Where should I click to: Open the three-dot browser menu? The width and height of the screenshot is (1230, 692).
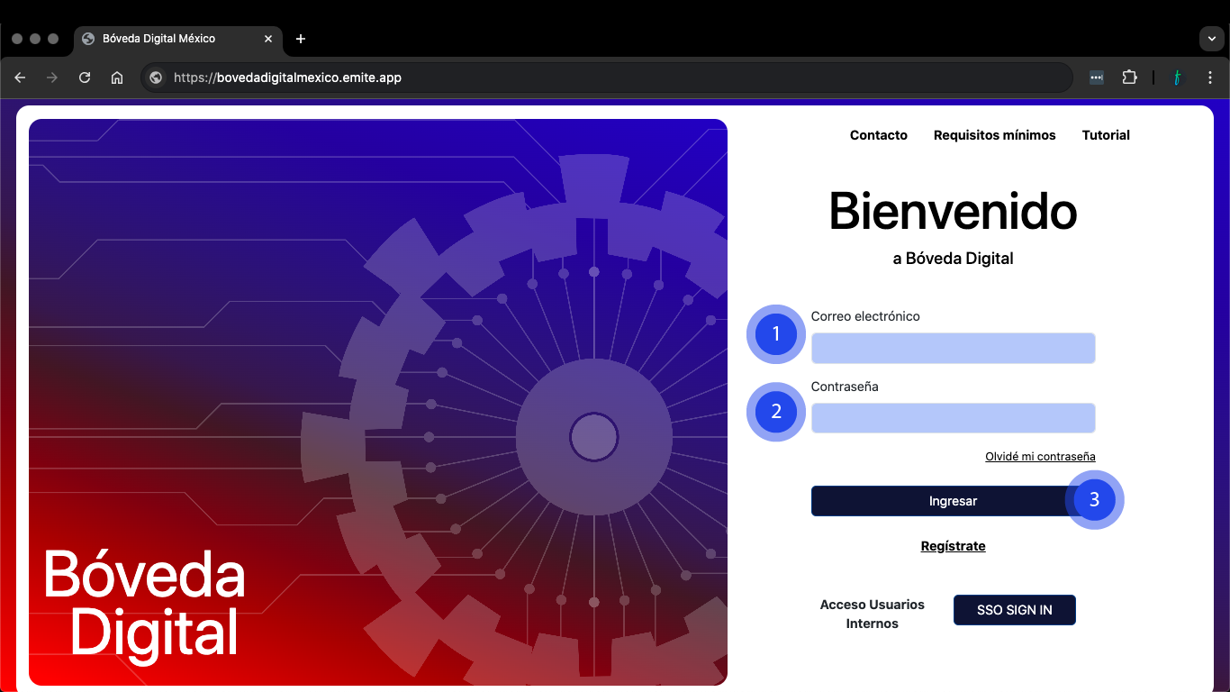pos(1210,77)
